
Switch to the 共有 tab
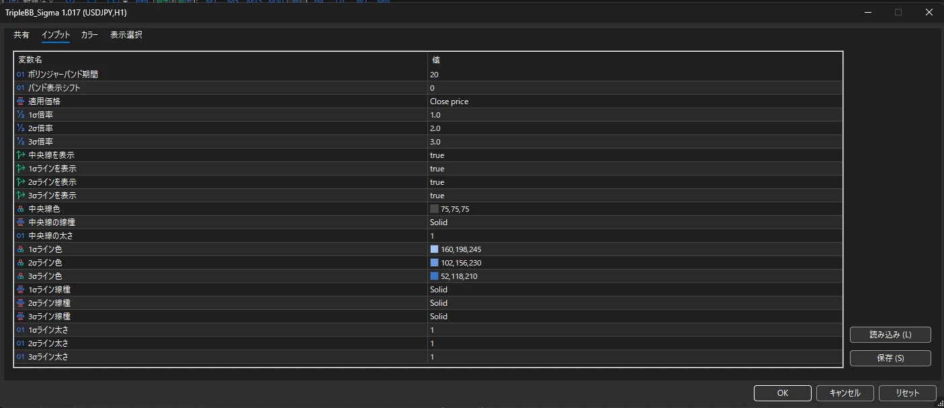point(22,35)
